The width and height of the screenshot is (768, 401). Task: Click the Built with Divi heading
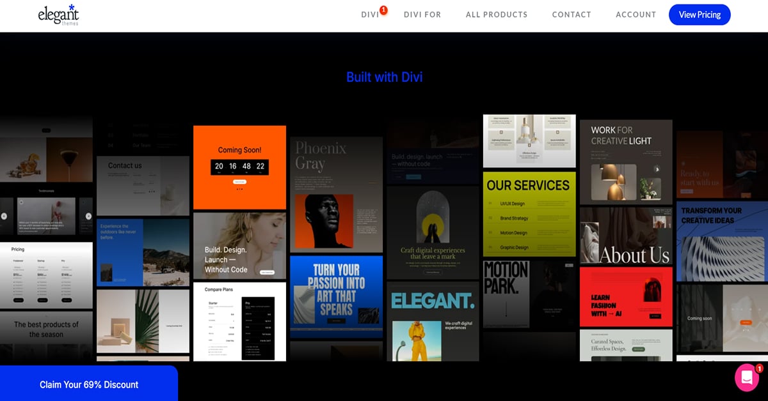384,77
